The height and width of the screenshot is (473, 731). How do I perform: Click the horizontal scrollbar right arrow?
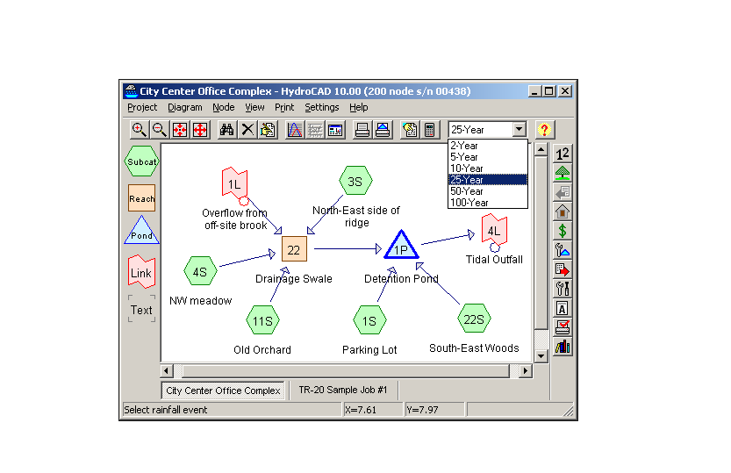pos(526,371)
